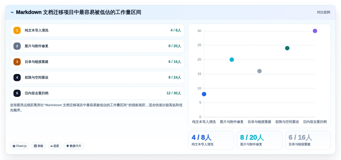Click the cyan data point at 20
The image size is (341, 160).
coord(232,60)
